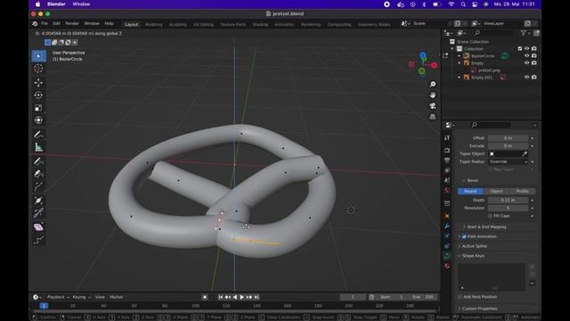Select the 3D Cursor tool

coord(38,69)
